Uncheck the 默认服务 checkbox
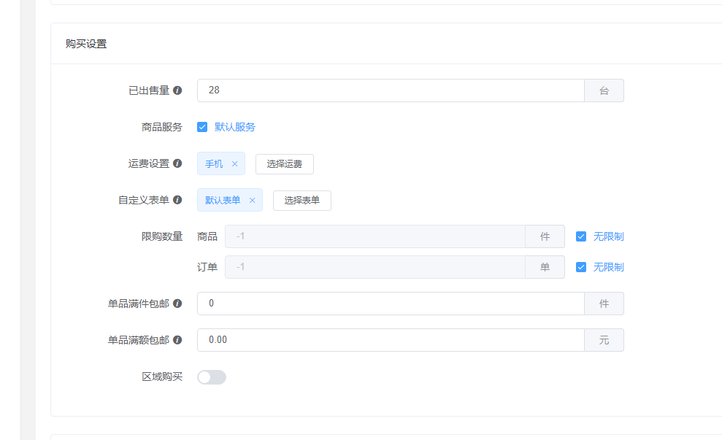The image size is (722, 440). coord(202,127)
